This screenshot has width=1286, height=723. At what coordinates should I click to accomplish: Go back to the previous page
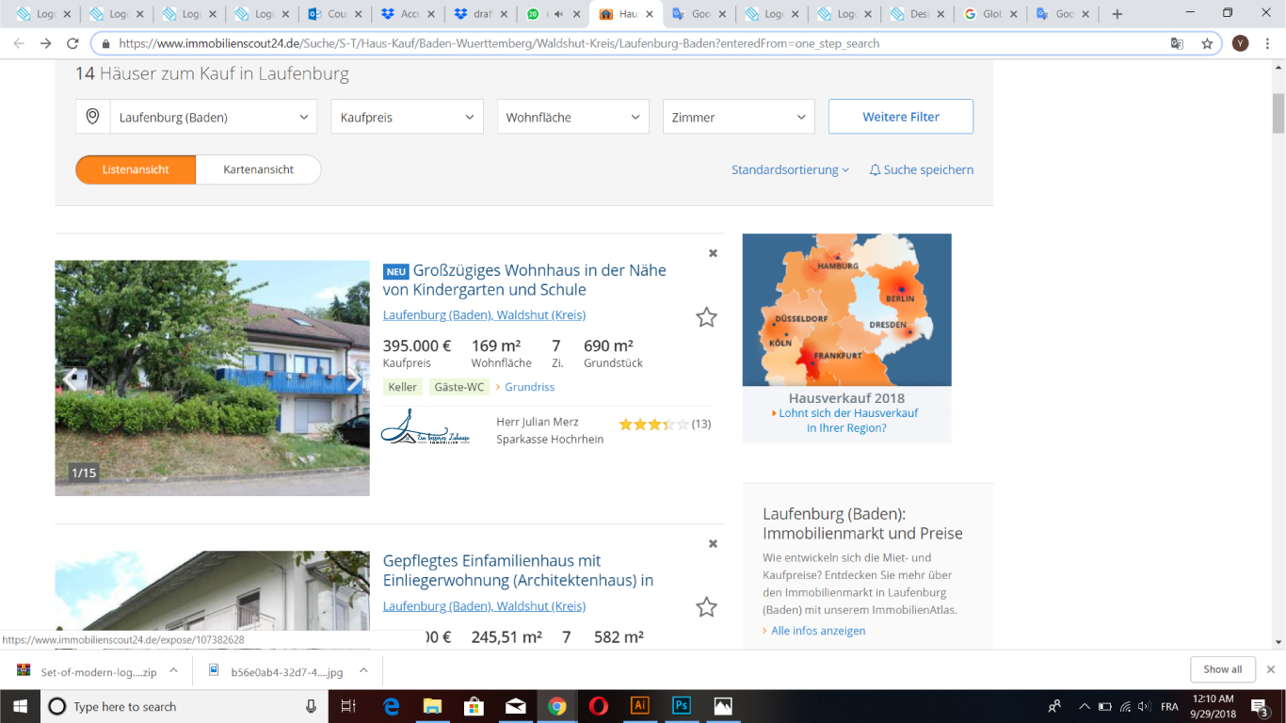tap(19, 43)
